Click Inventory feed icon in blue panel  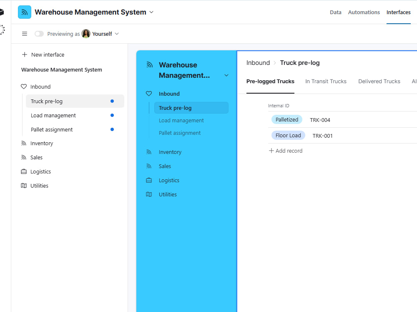coord(149,152)
